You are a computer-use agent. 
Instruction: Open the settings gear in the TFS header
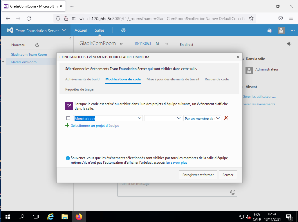tap(123, 30)
